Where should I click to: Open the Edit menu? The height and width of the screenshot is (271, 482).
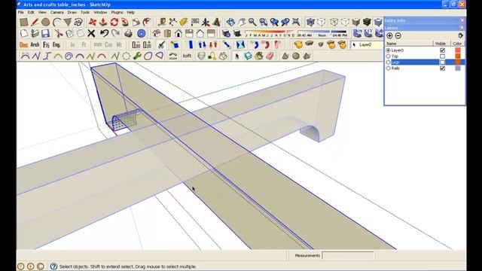(31, 12)
